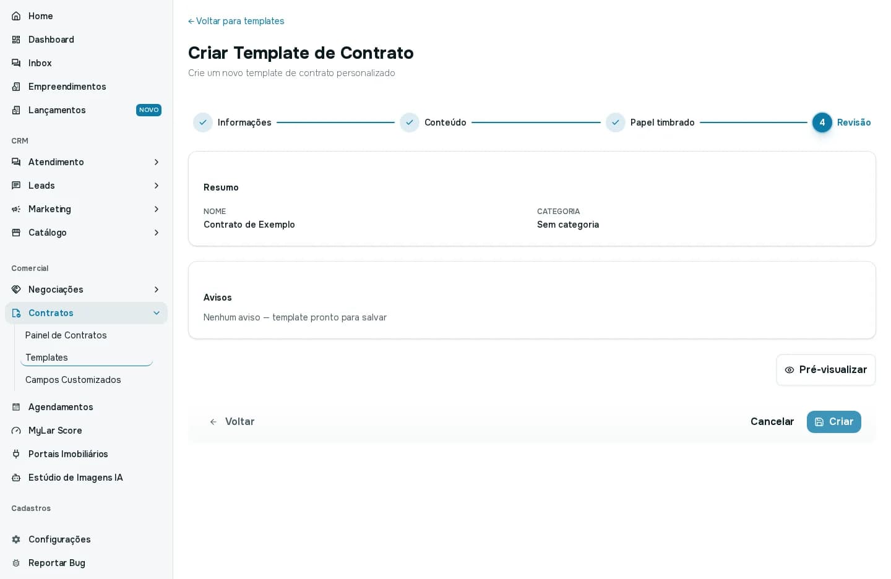Click the 'Criar Template de Contrato' heading
Screen dimensions: 891x579
click(x=301, y=53)
